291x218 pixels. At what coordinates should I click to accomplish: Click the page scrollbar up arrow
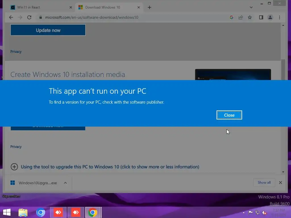283,25
